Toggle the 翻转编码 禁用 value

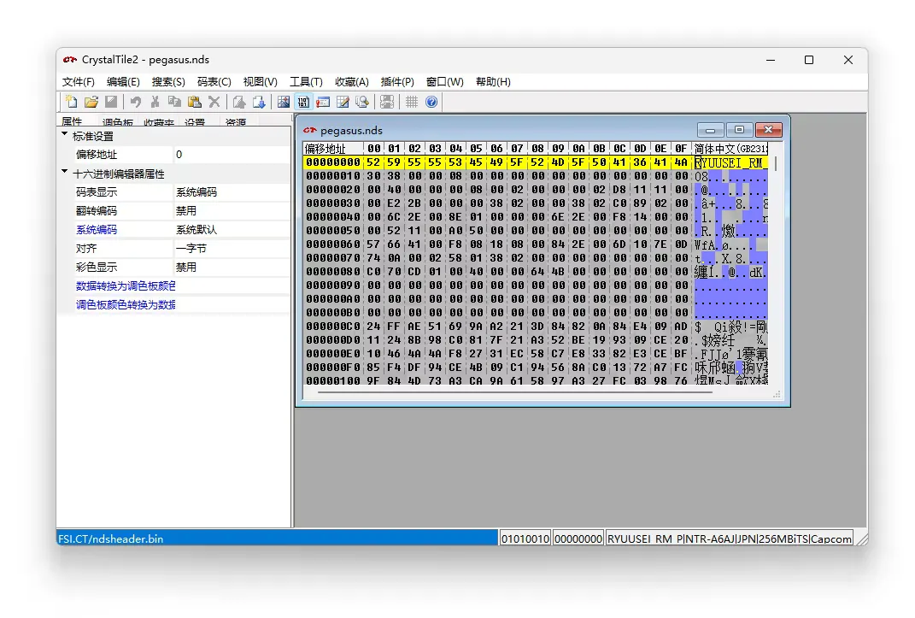tap(232, 211)
